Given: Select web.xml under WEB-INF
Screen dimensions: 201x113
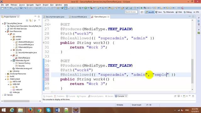Looking at the screenshot, I should pyautogui.click(x=19, y=90).
